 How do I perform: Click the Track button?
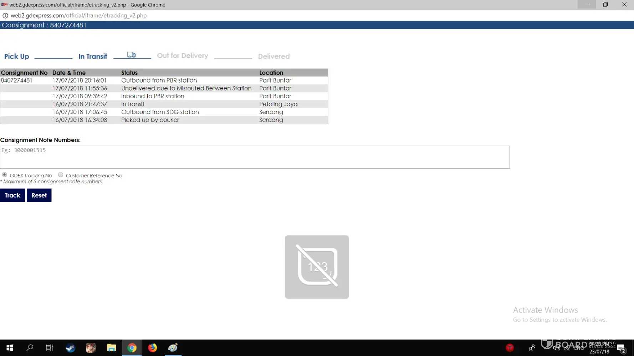tap(12, 195)
